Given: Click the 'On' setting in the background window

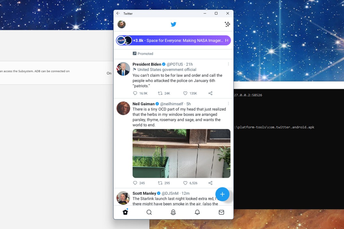Looking at the screenshot, I should pos(109,73).
